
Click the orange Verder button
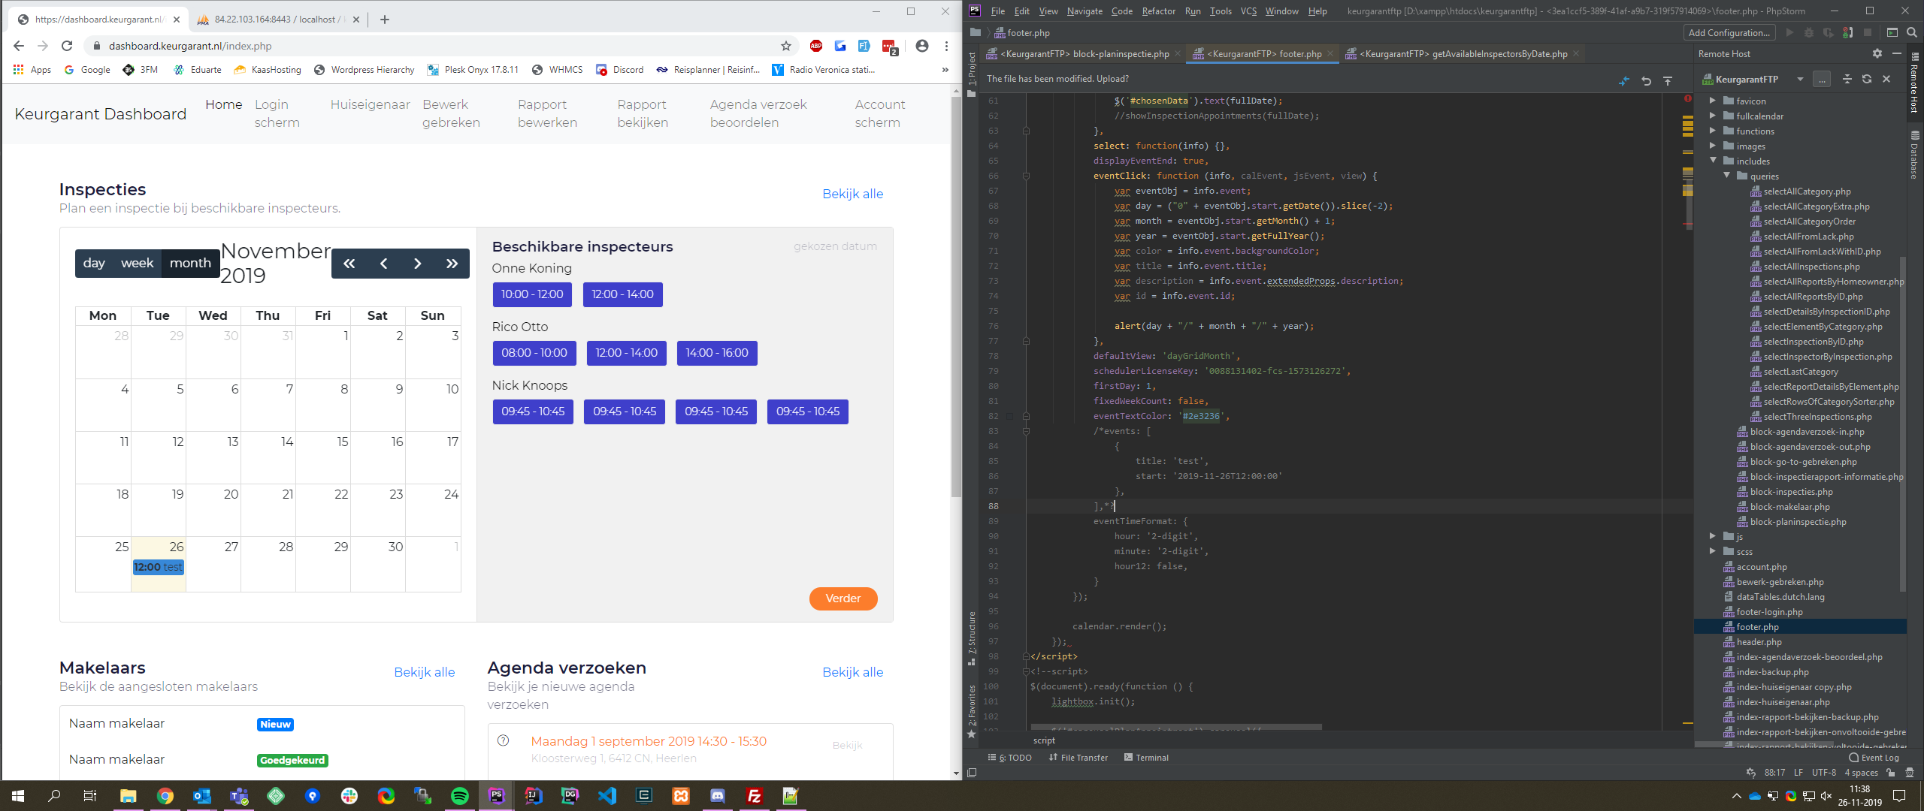(843, 598)
